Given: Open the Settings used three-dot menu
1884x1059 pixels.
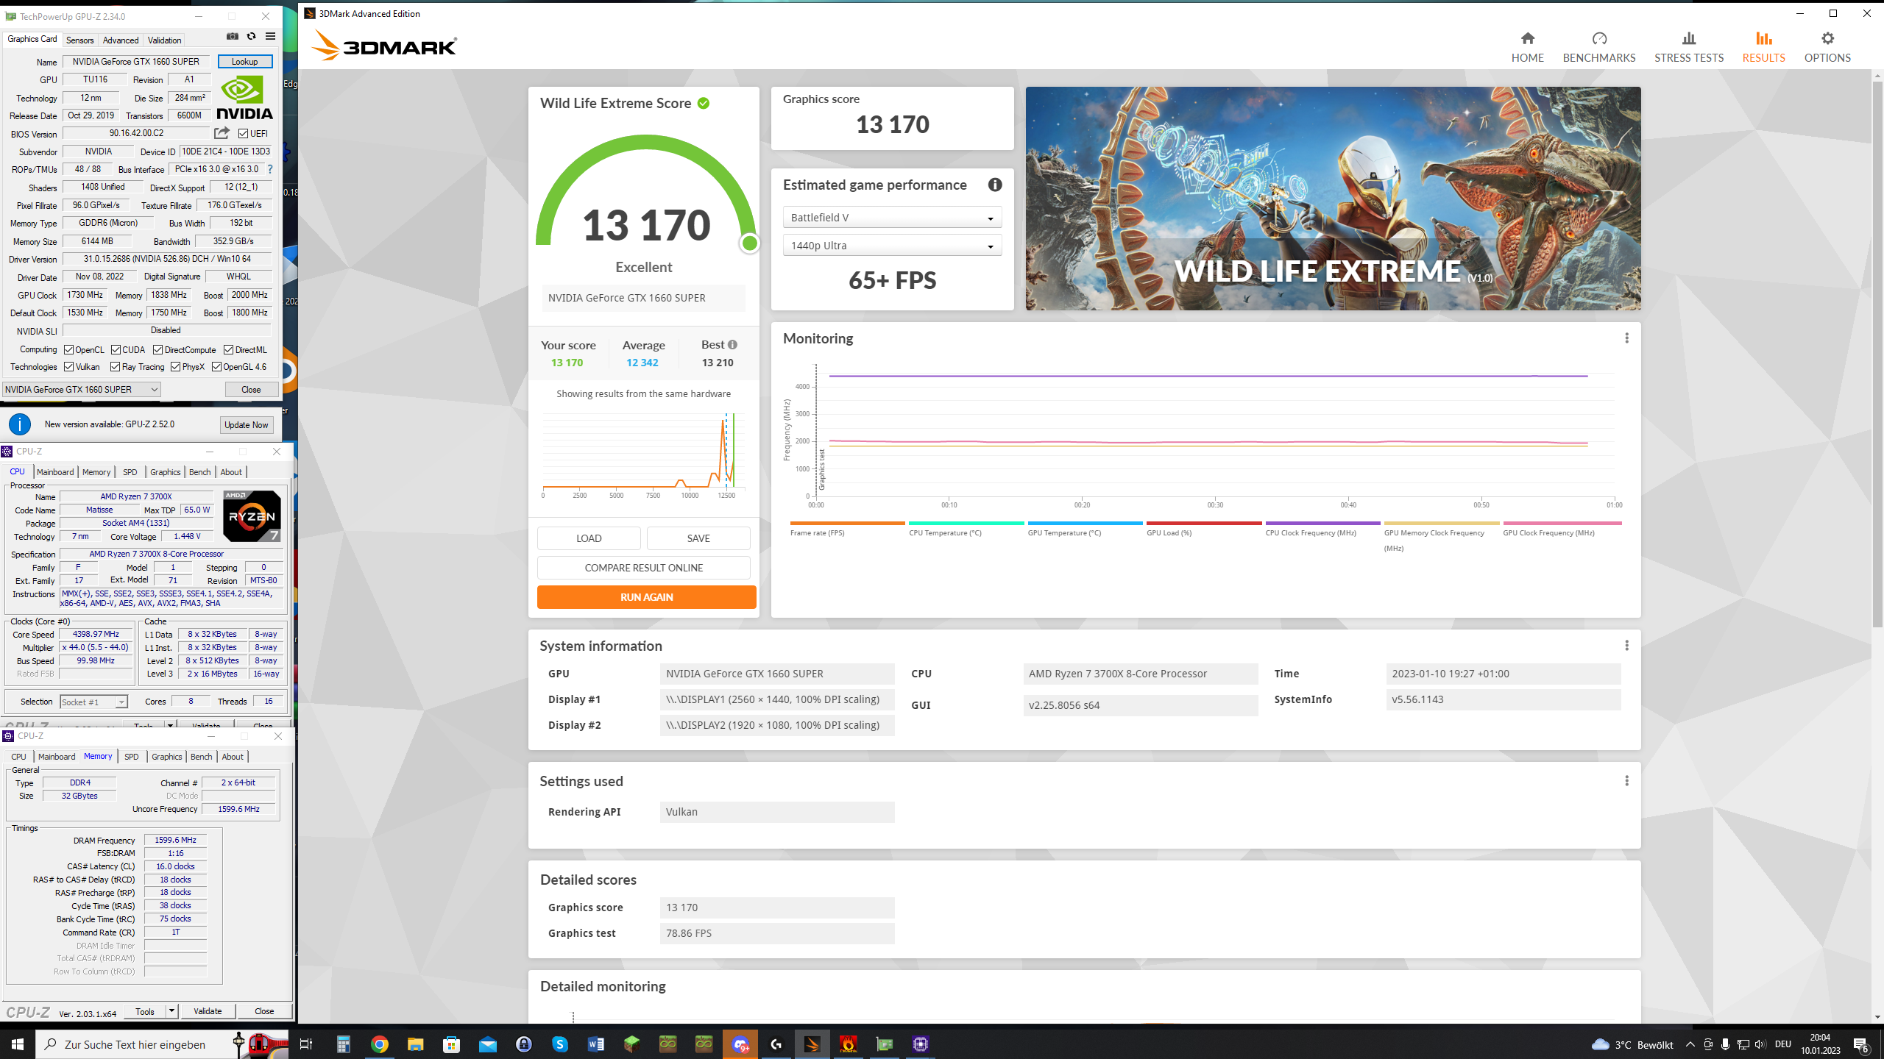Looking at the screenshot, I should pyautogui.click(x=1626, y=781).
